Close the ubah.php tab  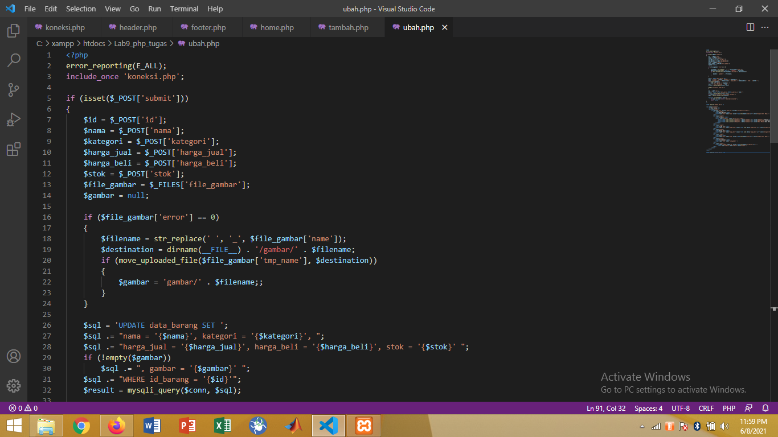click(445, 27)
